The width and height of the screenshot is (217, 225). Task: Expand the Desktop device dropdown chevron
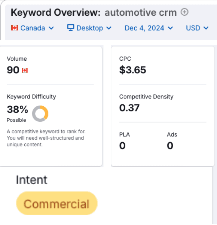coord(109,28)
